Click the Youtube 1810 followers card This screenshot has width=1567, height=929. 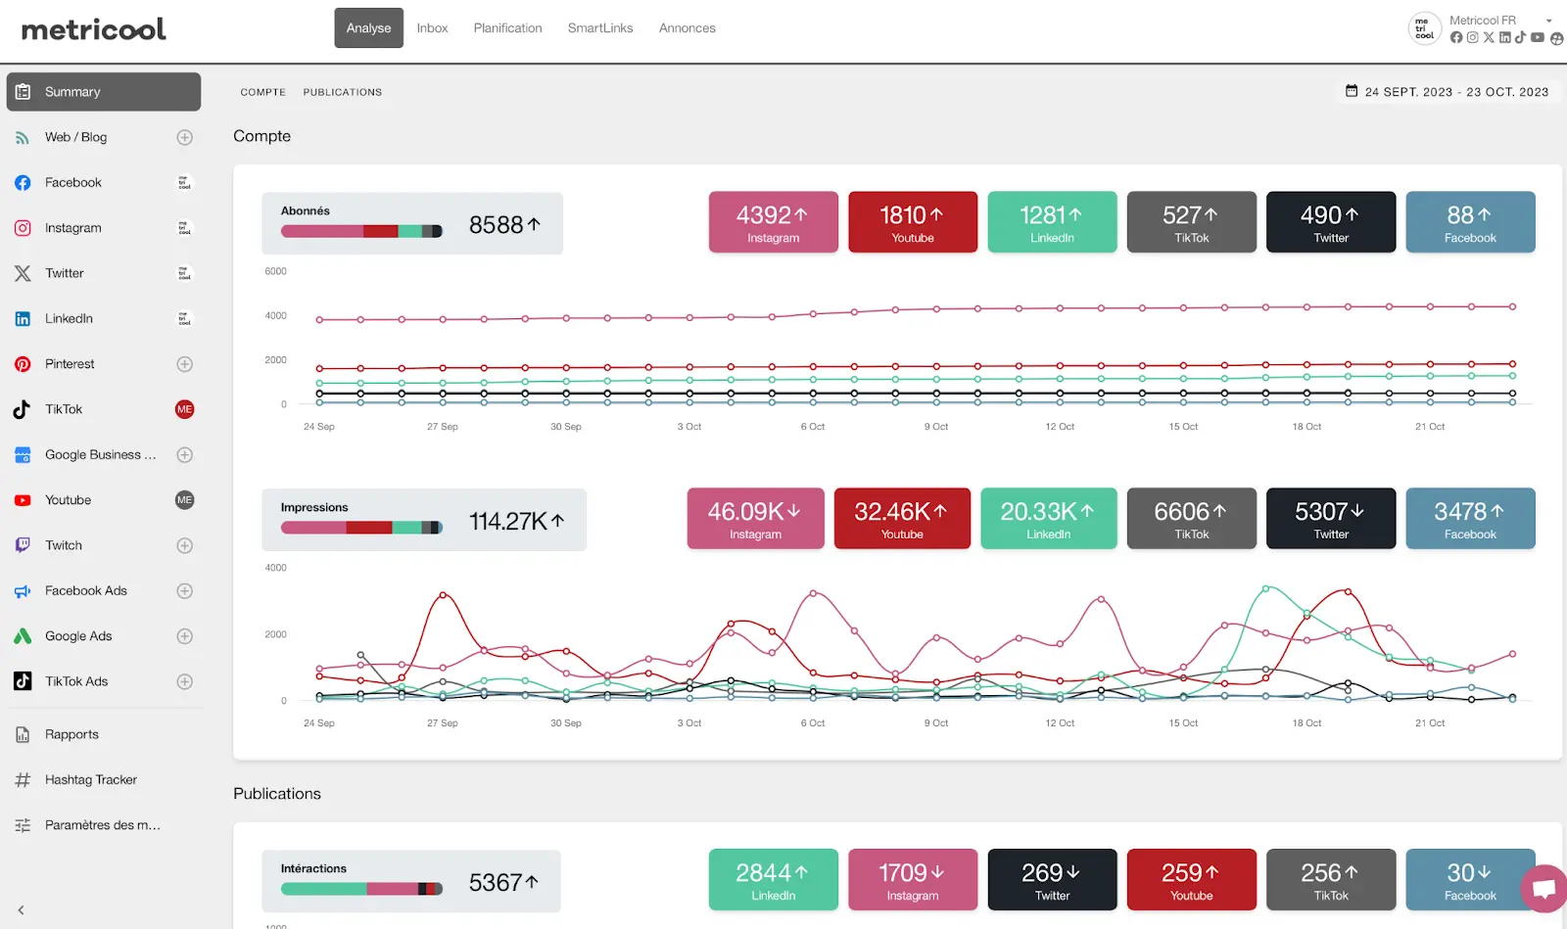click(913, 222)
